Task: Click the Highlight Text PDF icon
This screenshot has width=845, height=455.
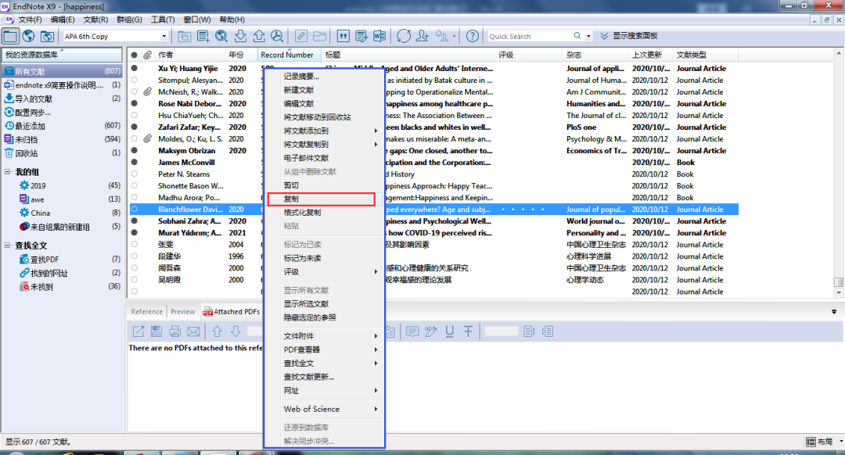Action: point(430,331)
